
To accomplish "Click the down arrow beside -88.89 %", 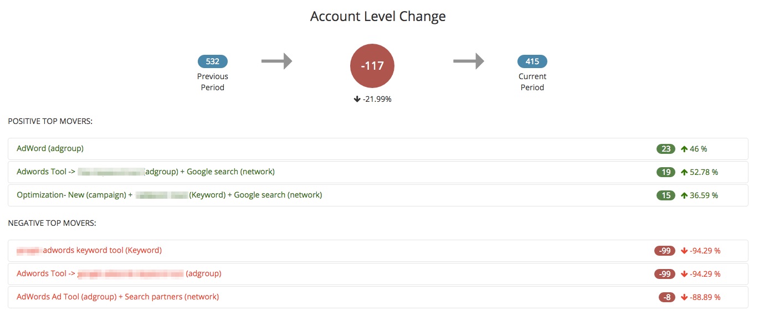I will (684, 297).
